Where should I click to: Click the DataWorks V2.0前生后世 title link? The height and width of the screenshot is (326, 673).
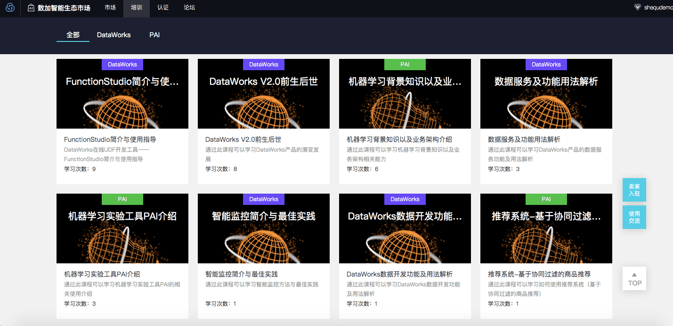(x=243, y=139)
